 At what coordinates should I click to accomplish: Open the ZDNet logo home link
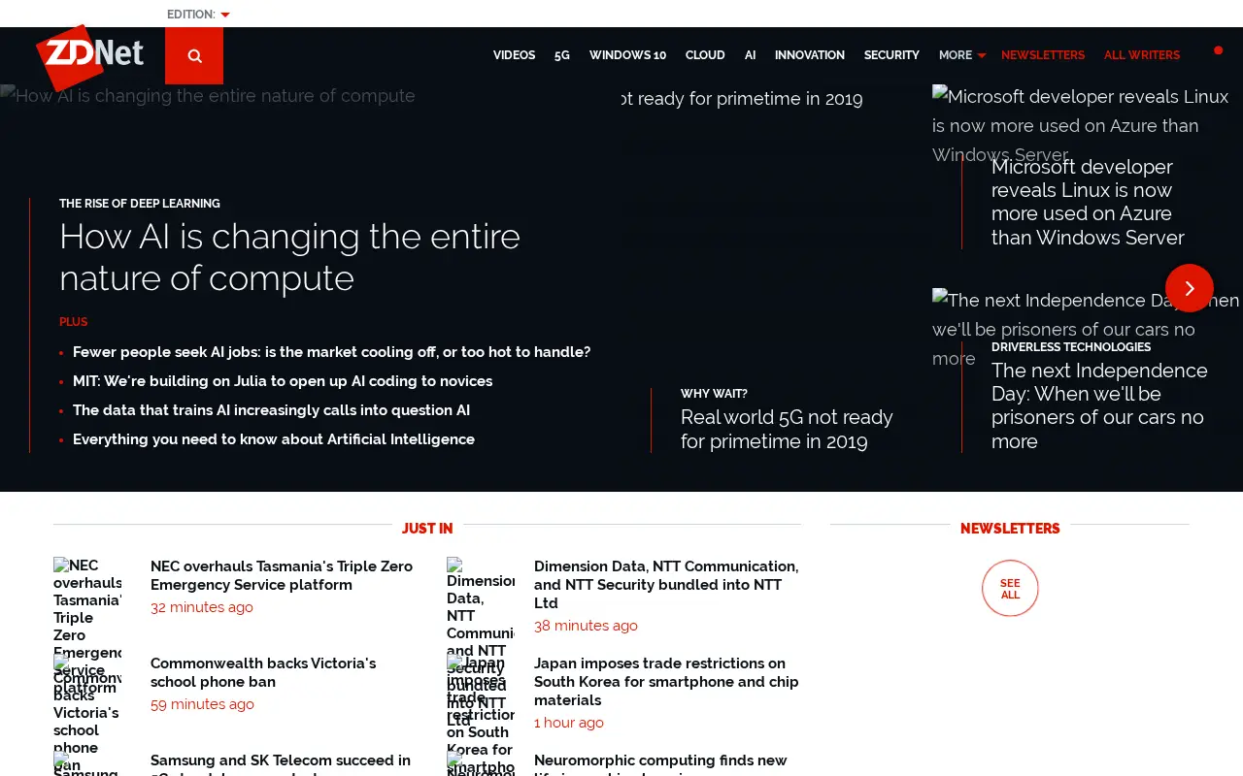[89, 56]
